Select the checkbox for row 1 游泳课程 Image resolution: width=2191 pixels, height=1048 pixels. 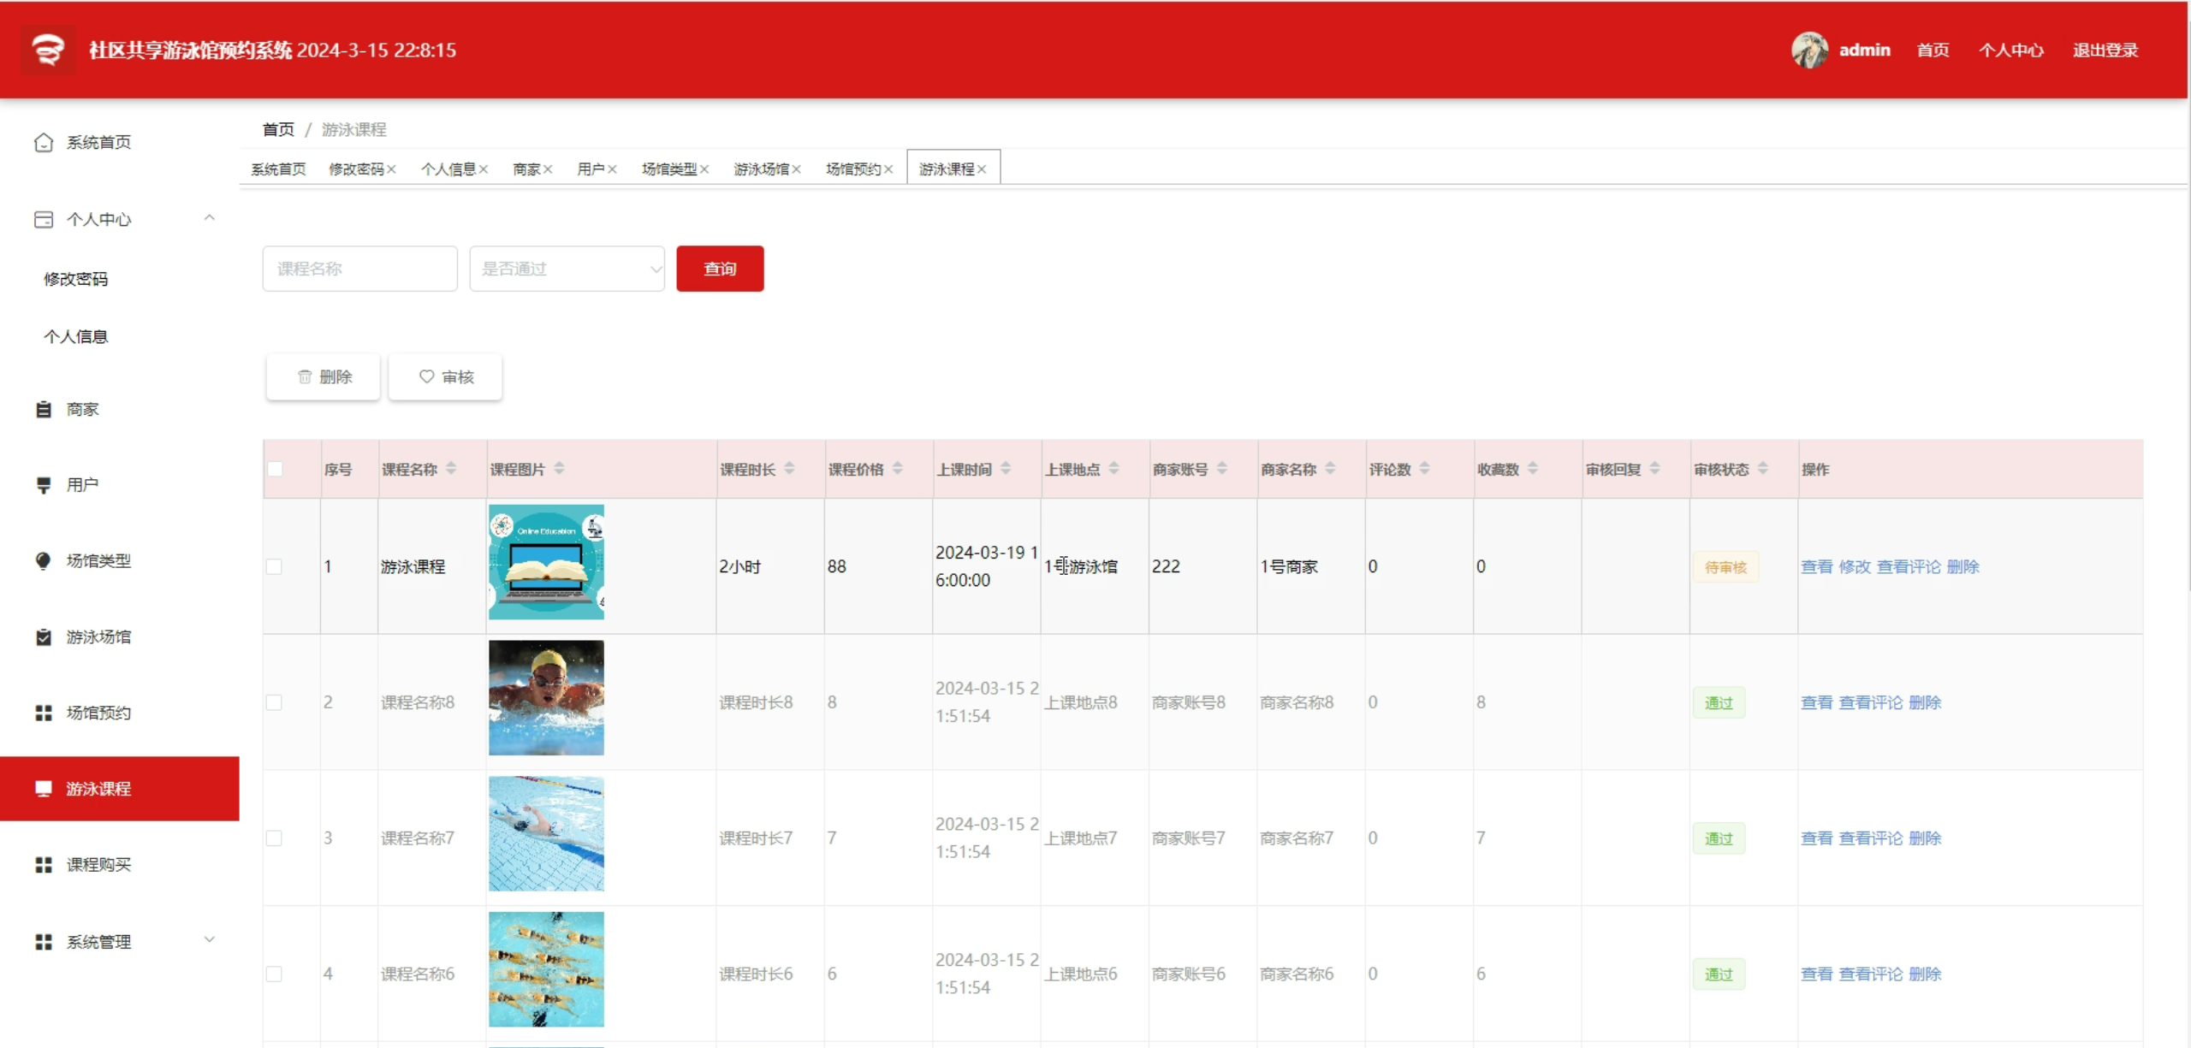pyautogui.click(x=274, y=566)
